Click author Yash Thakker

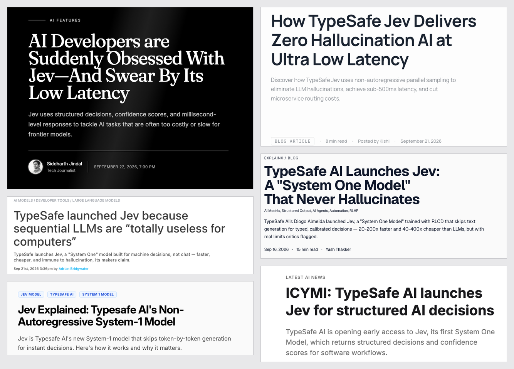[338, 249]
